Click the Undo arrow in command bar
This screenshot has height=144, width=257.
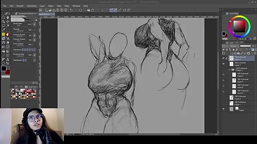[x=71, y=10]
